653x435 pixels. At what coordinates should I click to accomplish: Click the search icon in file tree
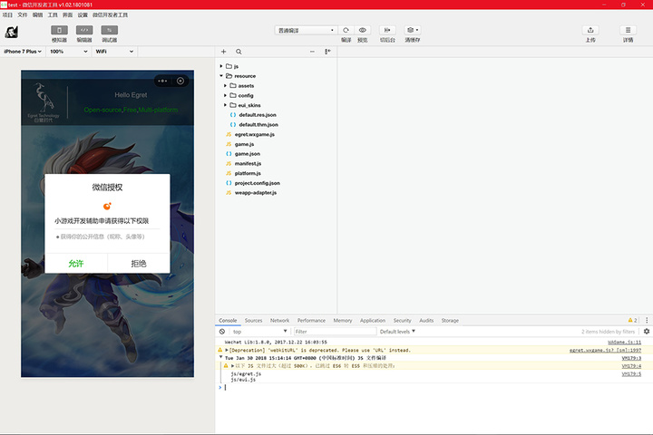coord(239,52)
